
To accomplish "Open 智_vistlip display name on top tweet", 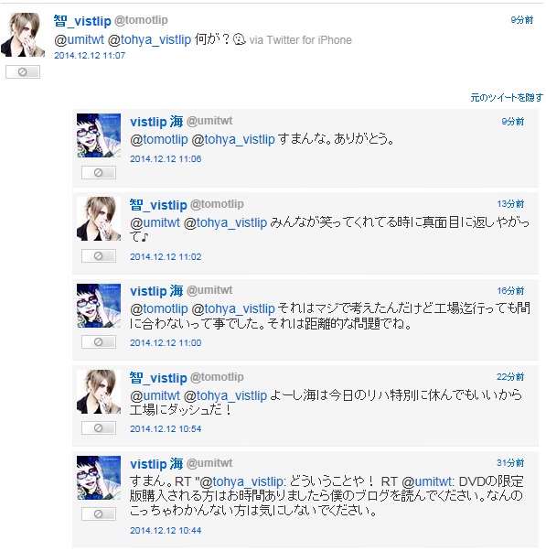I will point(82,21).
